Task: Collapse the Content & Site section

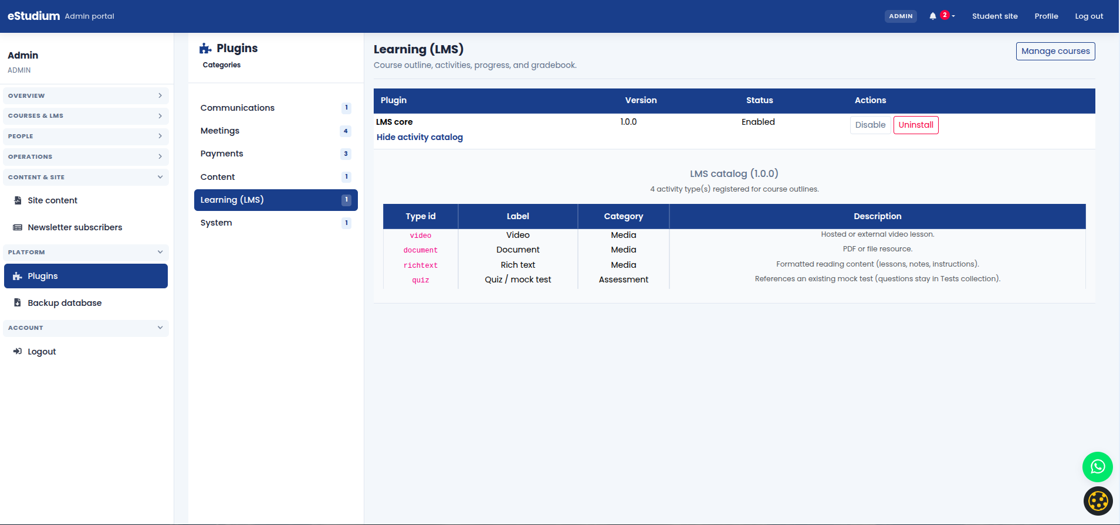Action: (86, 177)
